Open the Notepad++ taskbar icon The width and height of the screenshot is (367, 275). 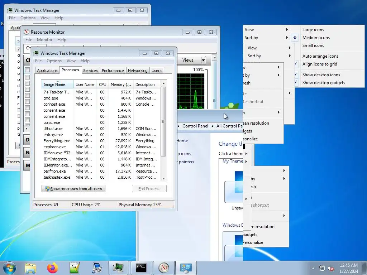click(x=75, y=268)
